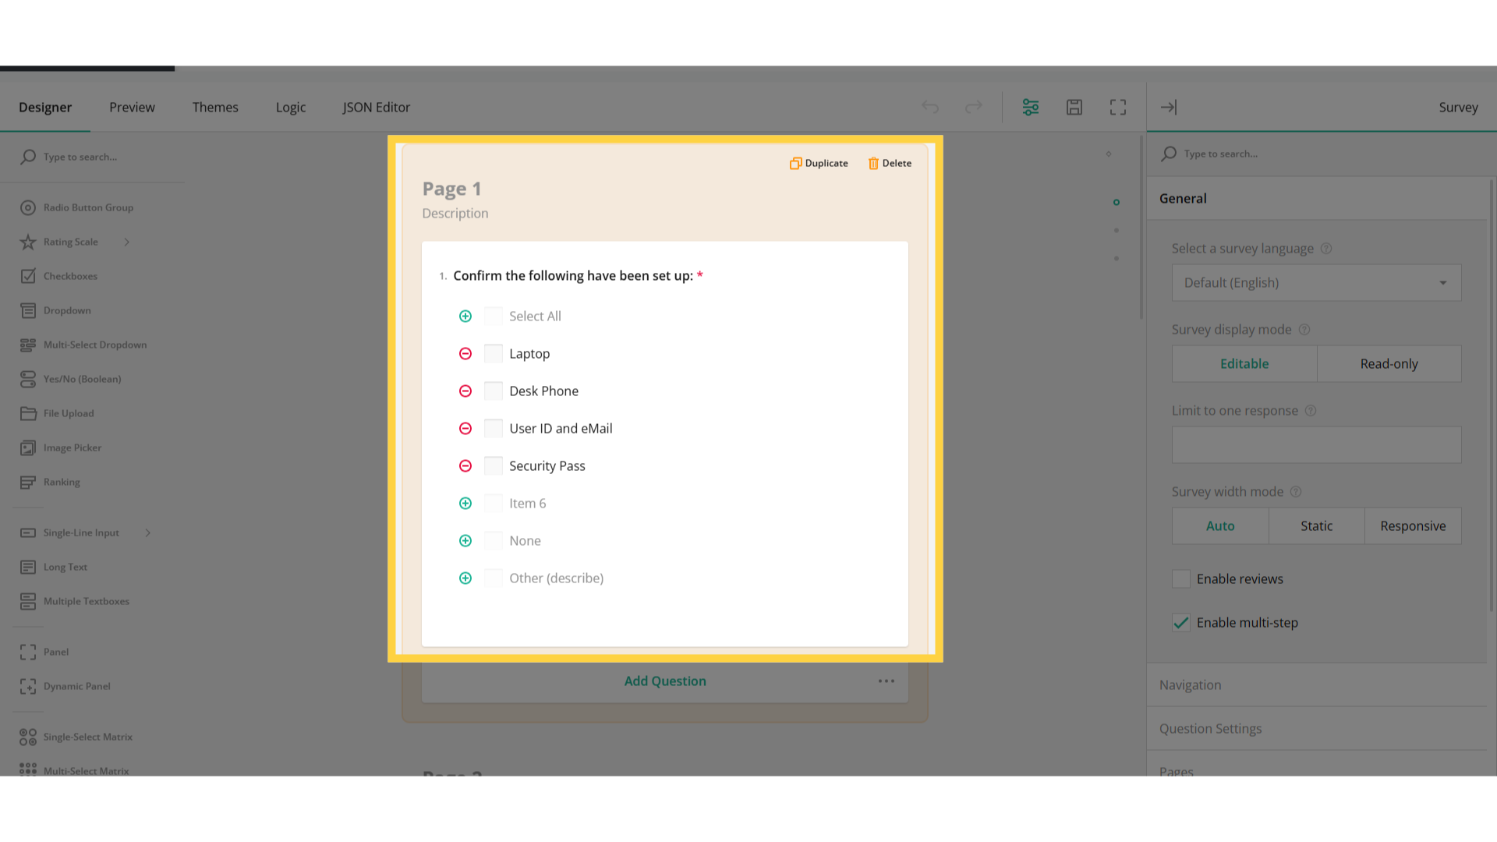This screenshot has width=1497, height=842.
Task: Switch to the Preview tab
Action: coord(132,108)
